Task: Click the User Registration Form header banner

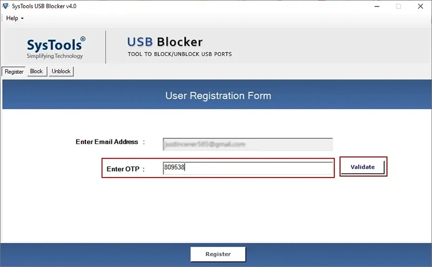Action: pyautogui.click(x=217, y=94)
